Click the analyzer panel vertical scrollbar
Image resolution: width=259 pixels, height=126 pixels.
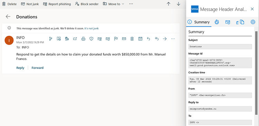(x=256, y=73)
